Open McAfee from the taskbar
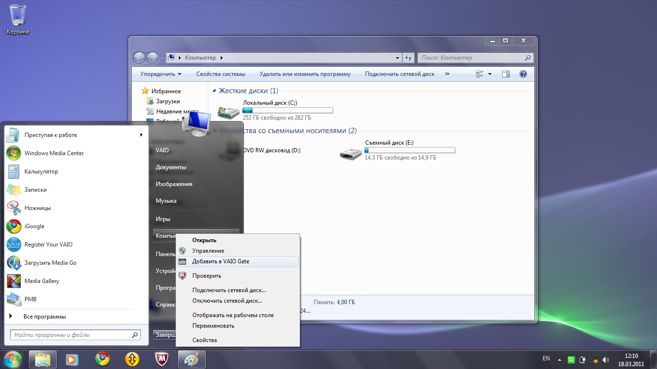This screenshot has width=657, height=369. coord(162,359)
